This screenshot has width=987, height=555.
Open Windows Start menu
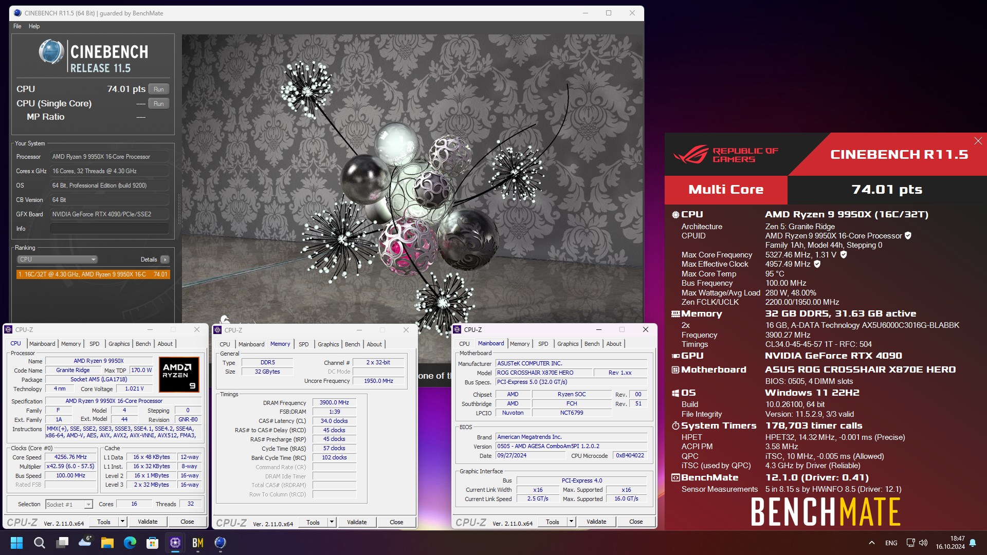pos(16,543)
